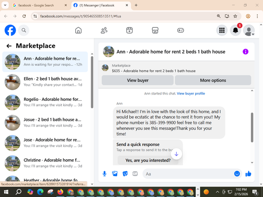Open the Facebook search magnifier

pyautogui.click(x=24, y=30)
